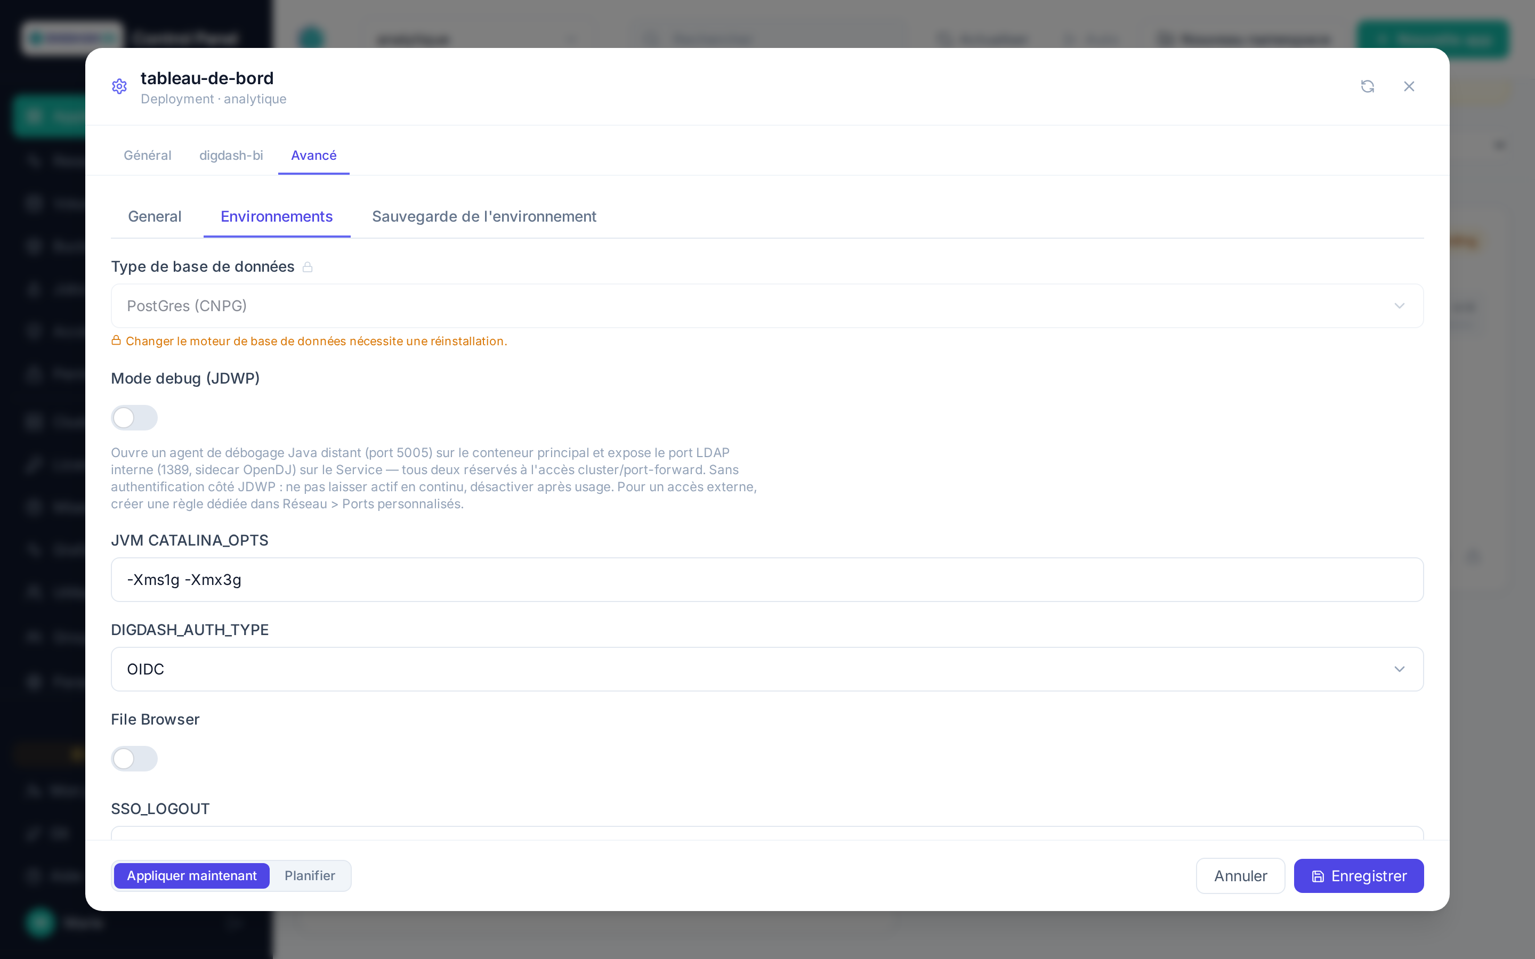Open the General sub-tab

[x=154, y=216]
